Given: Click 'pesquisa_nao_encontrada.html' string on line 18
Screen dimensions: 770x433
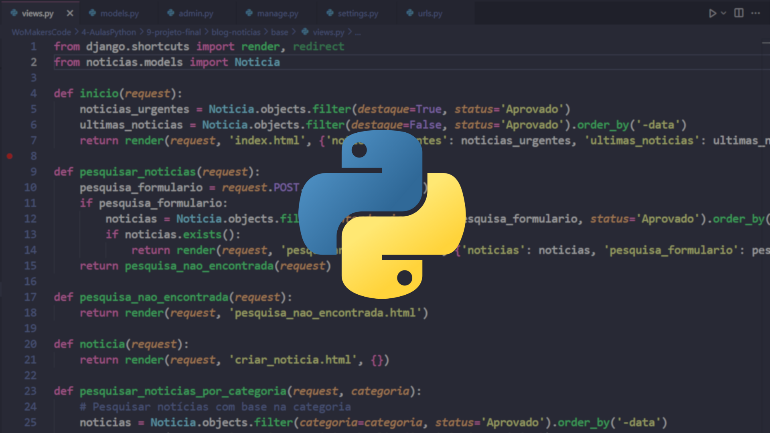Looking at the screenshot, I should [325, 313].
